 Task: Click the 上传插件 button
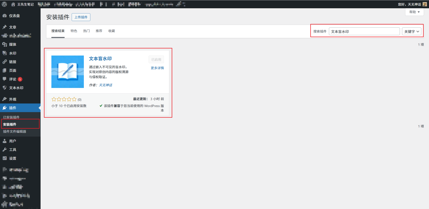click(81, 17)
